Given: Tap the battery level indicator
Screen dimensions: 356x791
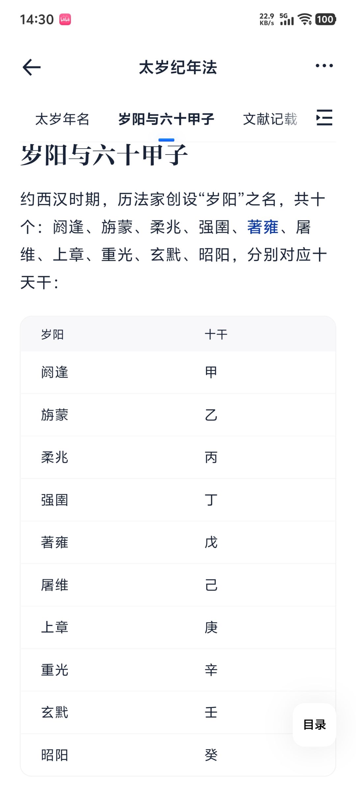Looking at the screenshot, I should [x=325, y=19].
